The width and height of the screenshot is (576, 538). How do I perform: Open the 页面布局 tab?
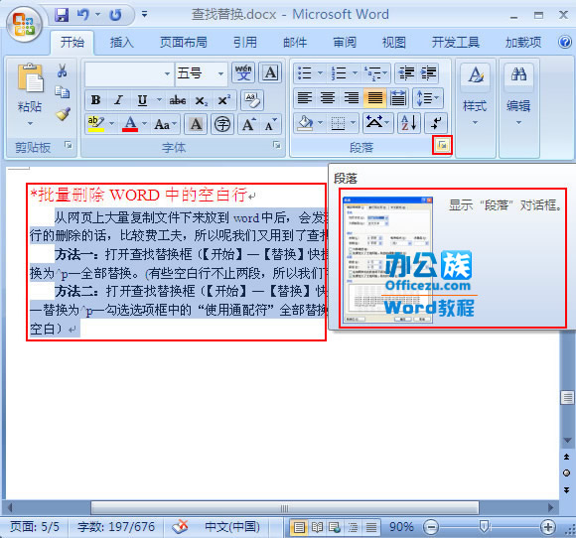[x=184, y=43]
